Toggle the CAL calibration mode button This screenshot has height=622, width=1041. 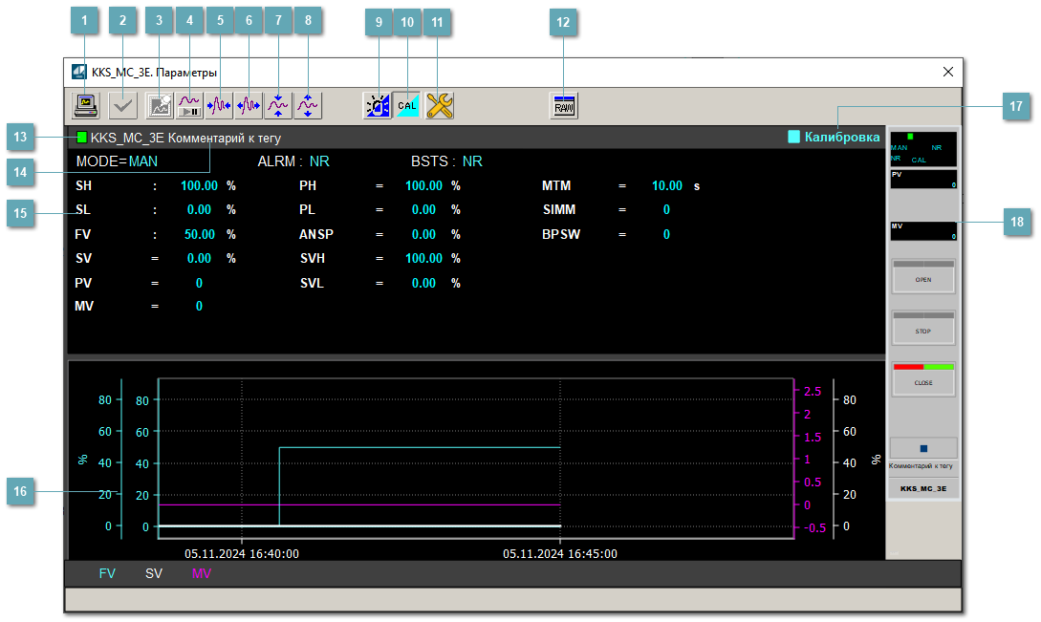(408, 105)
